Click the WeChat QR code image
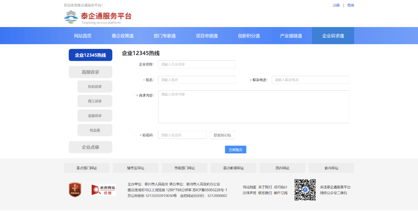Image resolution: width=418 pixels, height=211 pixels. pyautogui.click(x=305, y=190)
